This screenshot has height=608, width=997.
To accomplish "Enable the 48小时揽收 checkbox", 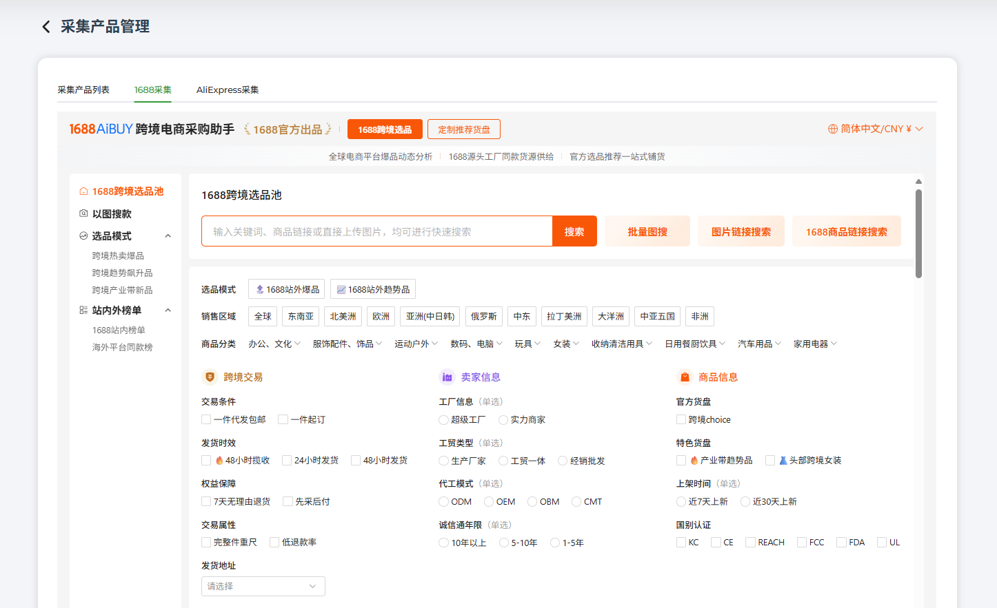I will (x=206, y=460).
